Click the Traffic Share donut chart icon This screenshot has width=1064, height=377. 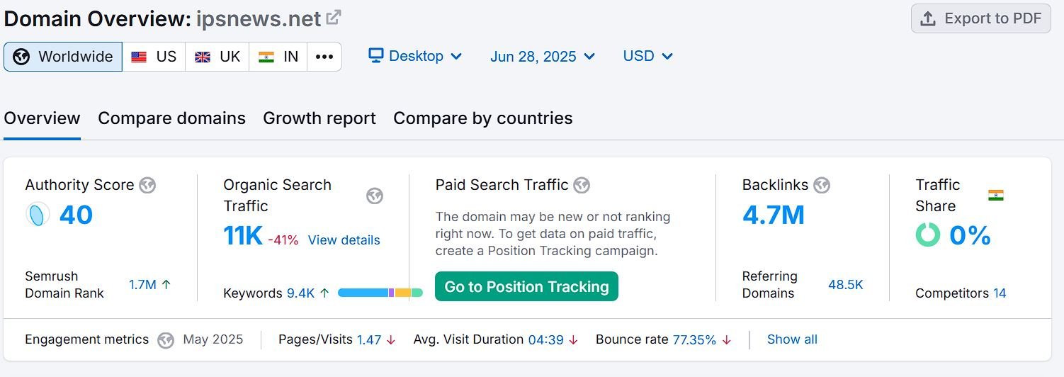point(928,235)
